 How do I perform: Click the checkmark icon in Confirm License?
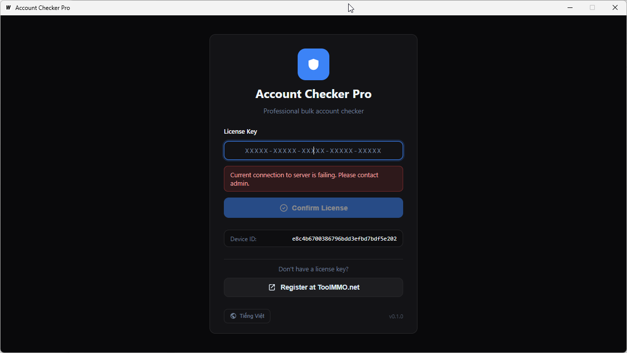point(284,208)
